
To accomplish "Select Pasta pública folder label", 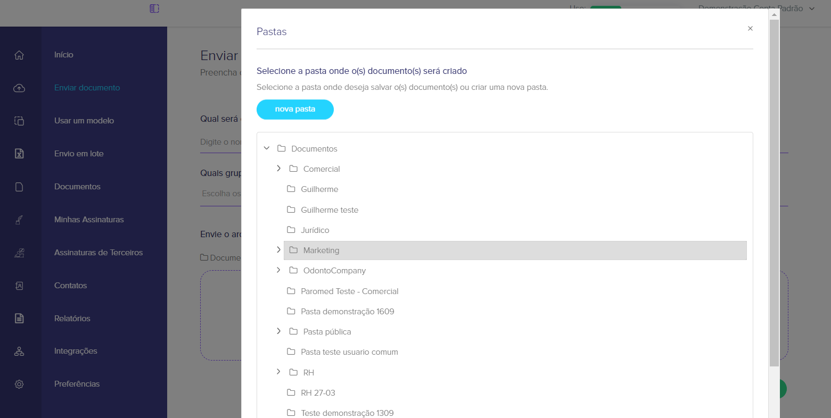I will coord(327,332).
